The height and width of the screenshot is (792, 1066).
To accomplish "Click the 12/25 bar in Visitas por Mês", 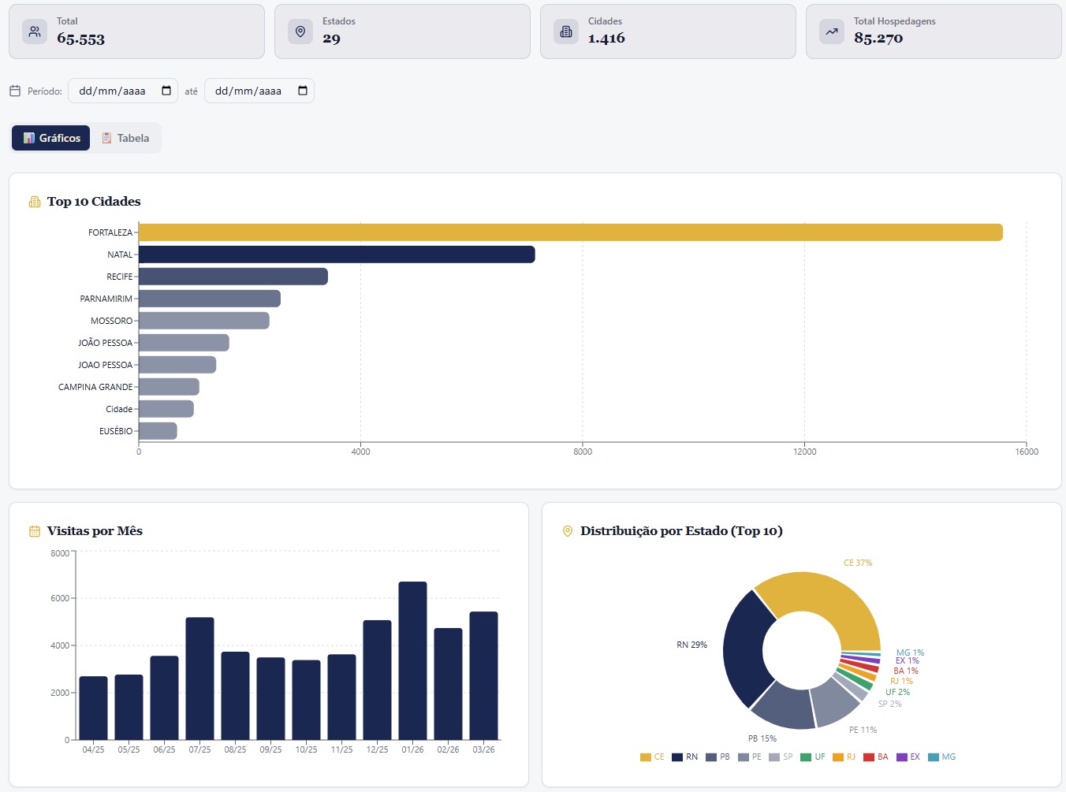I will [x=377, y=680].
